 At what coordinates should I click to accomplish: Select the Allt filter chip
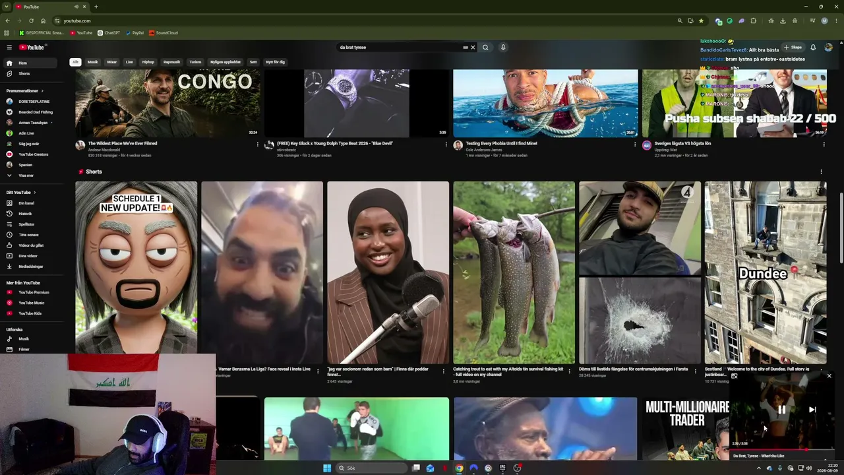pyautogui.click(x=75, y=62)
